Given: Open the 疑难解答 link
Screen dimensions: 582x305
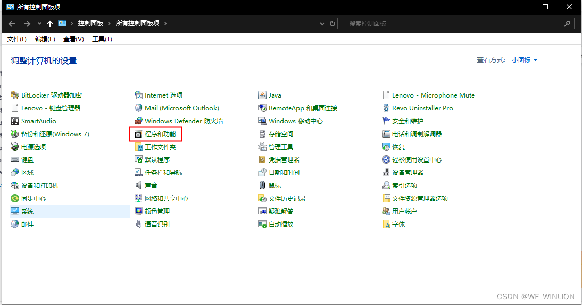Looking at the screenshot, I should [281, 212].
